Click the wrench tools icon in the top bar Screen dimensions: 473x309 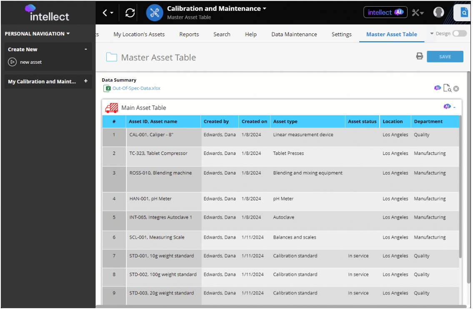coord(416,12)
